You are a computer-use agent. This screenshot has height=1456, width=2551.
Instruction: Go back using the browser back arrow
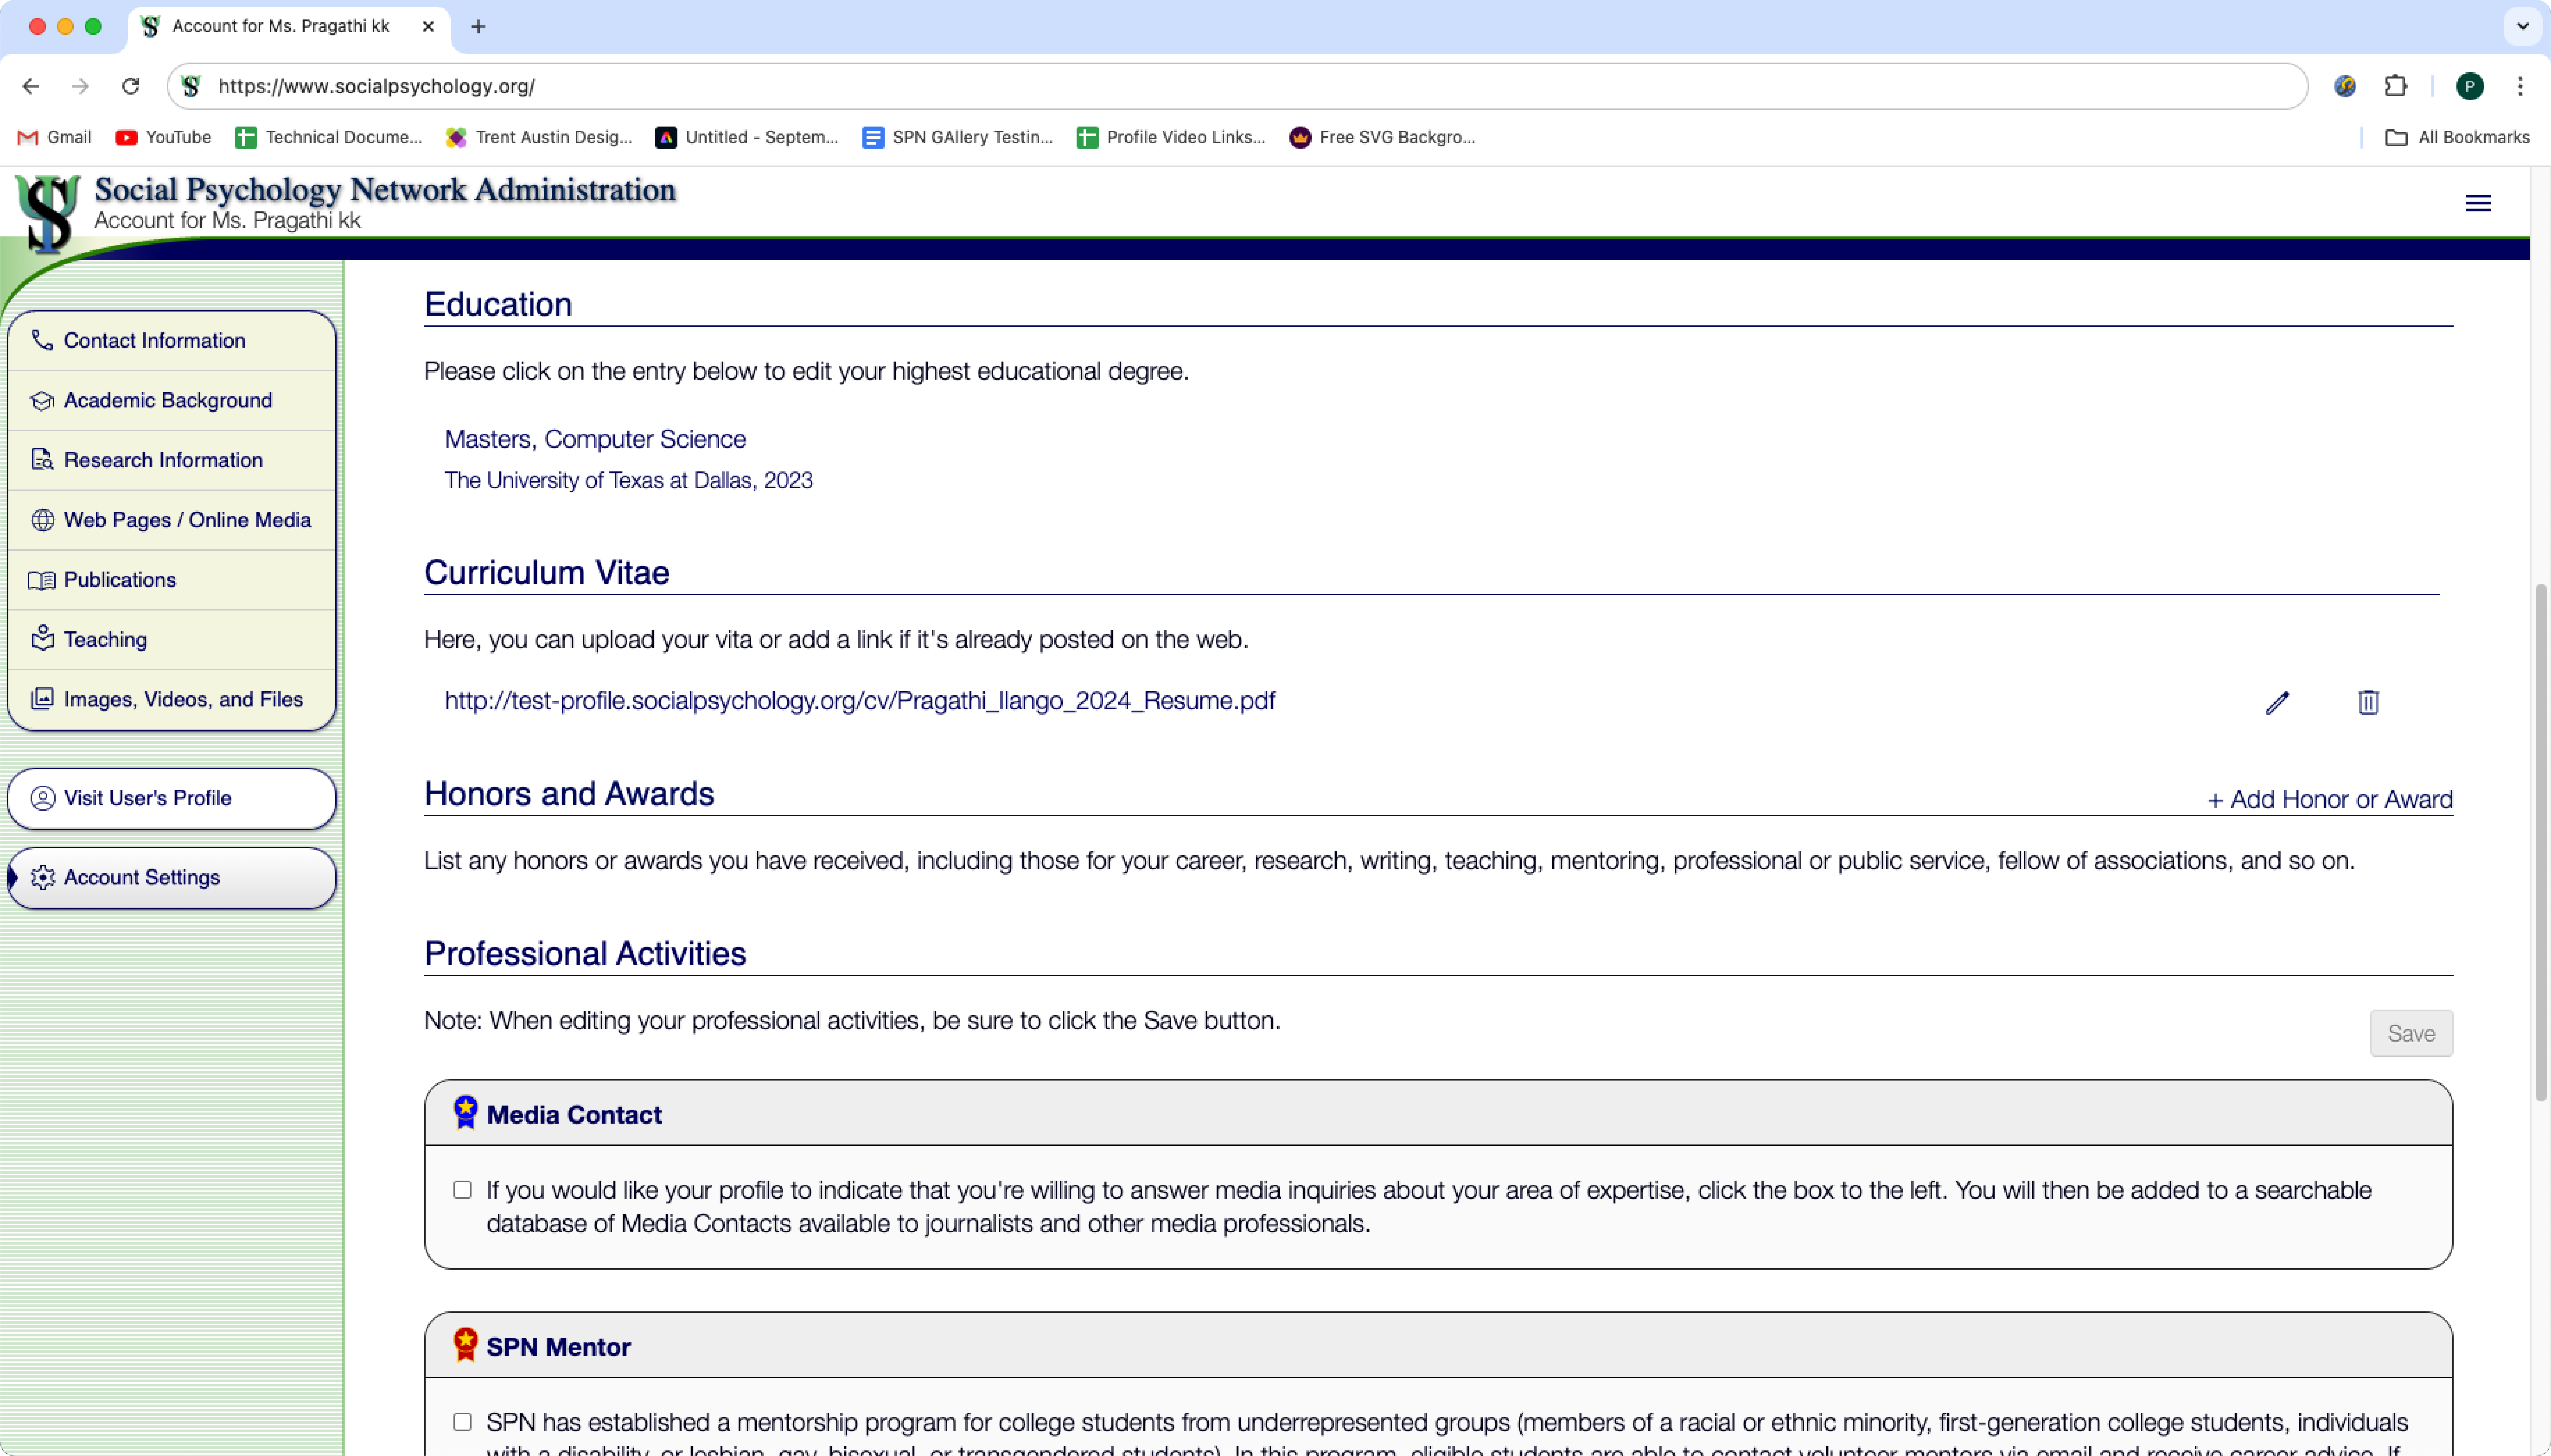point(31,86)
